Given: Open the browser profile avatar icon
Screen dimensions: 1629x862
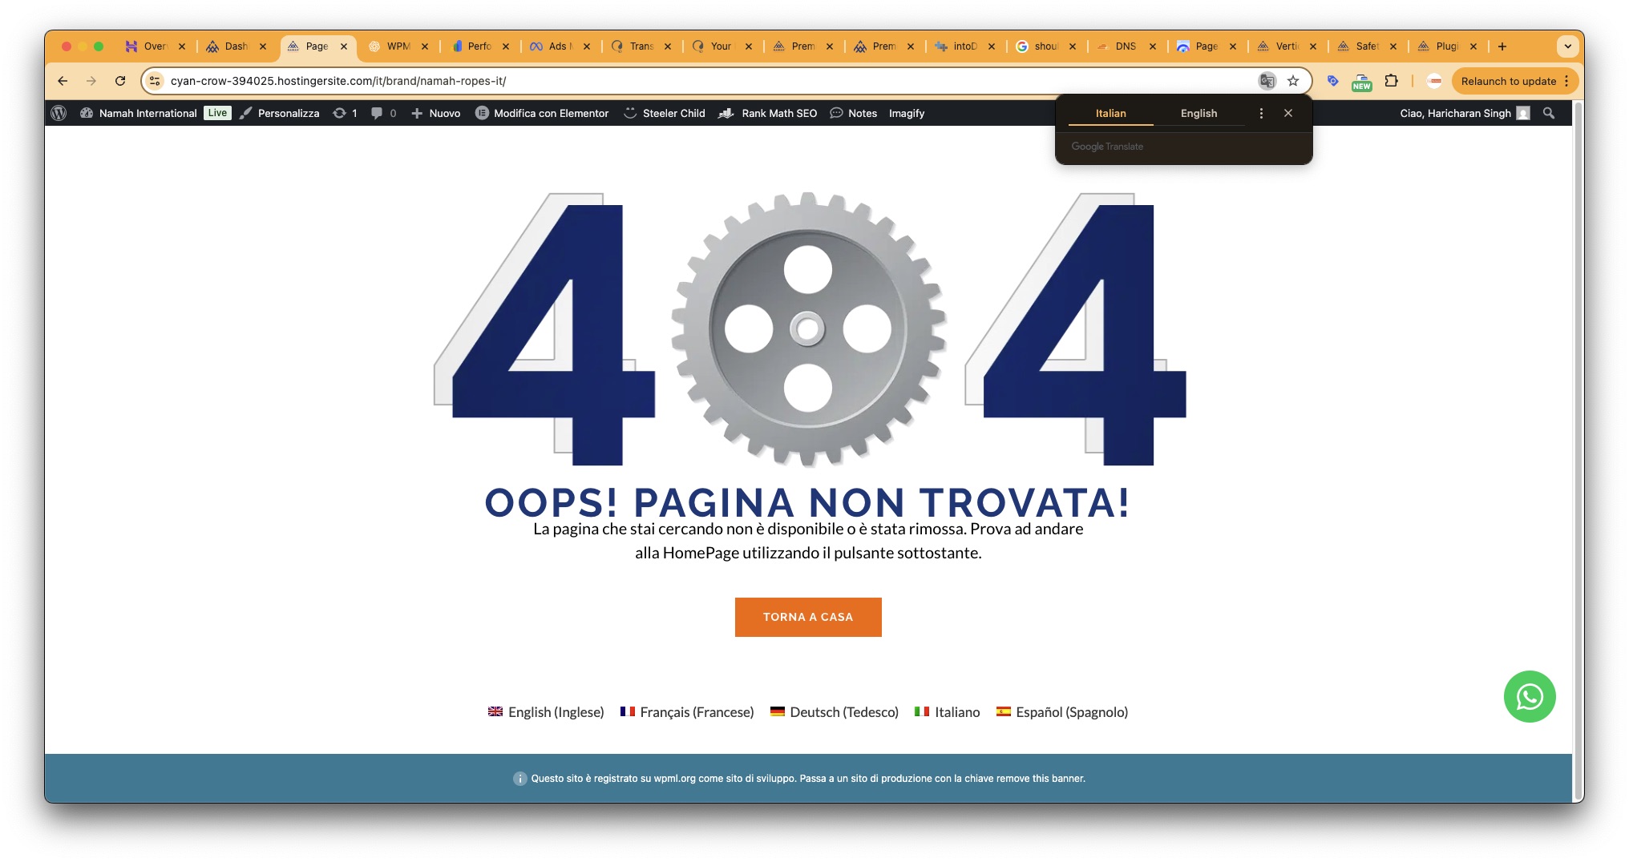Looking at the screenshot, I should pyautogui.click(x=1435, y=81).
